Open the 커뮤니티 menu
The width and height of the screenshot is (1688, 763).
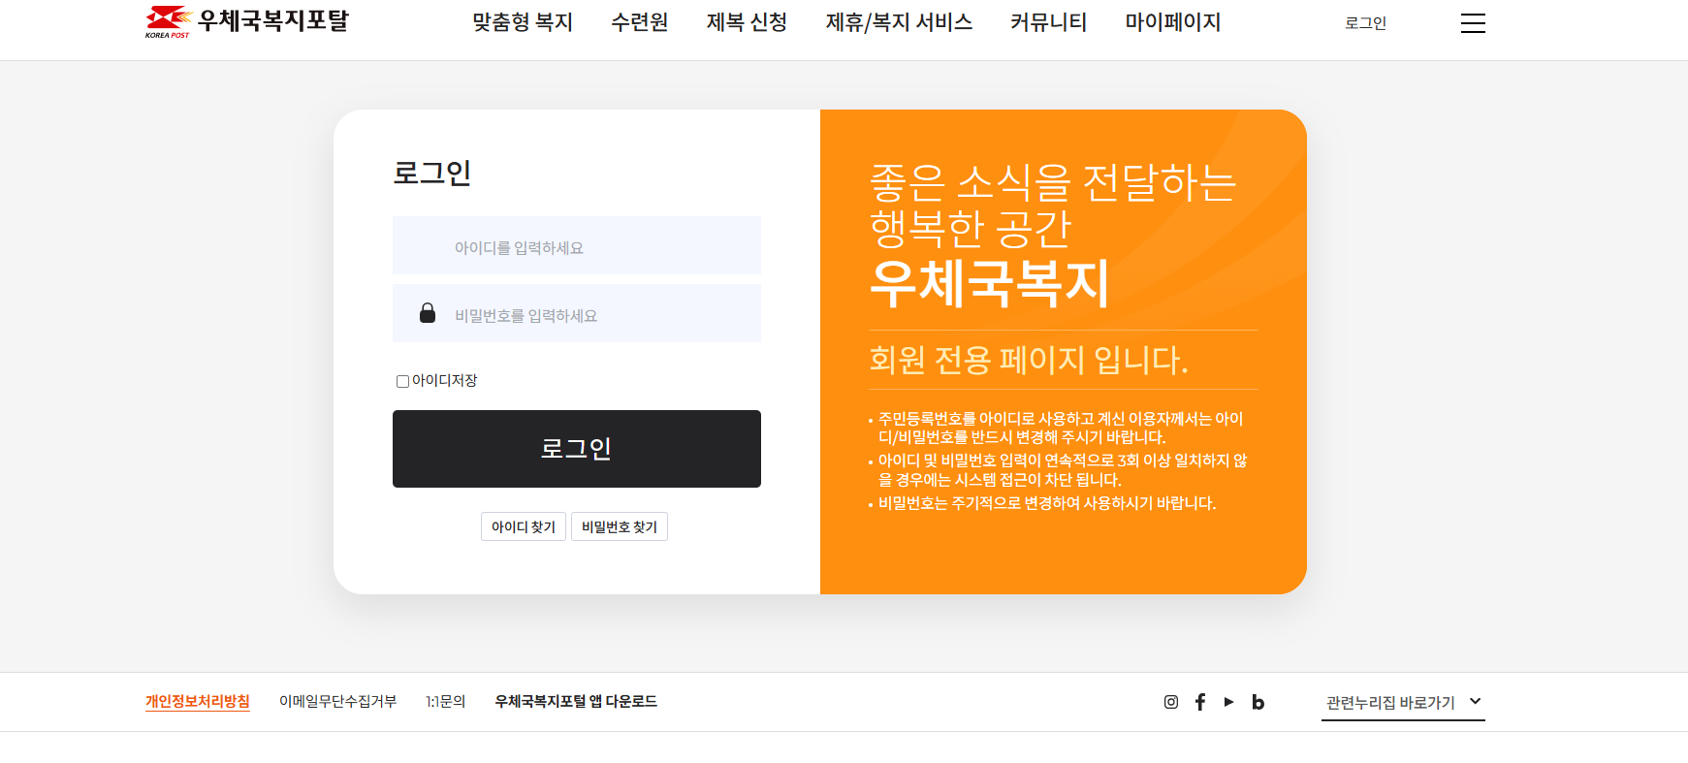(x=1048, y=22)
